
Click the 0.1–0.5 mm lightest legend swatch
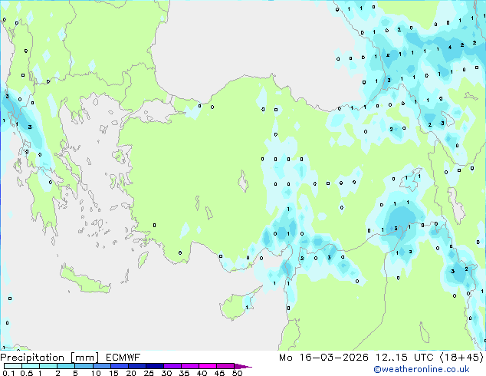pyautogui.click(x=13, y=366)
